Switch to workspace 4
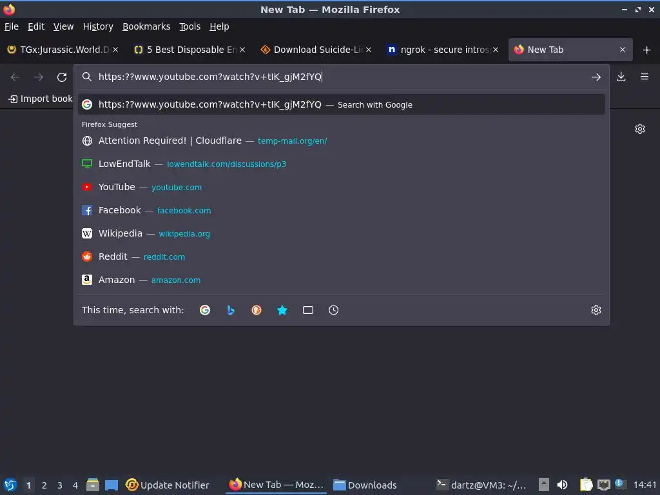This screenshot has width=660, height=495. point(75,485)
